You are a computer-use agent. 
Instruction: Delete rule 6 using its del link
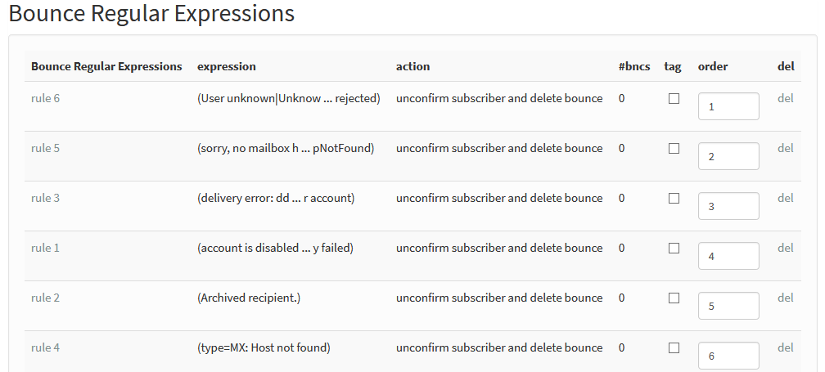click(786, 98)
